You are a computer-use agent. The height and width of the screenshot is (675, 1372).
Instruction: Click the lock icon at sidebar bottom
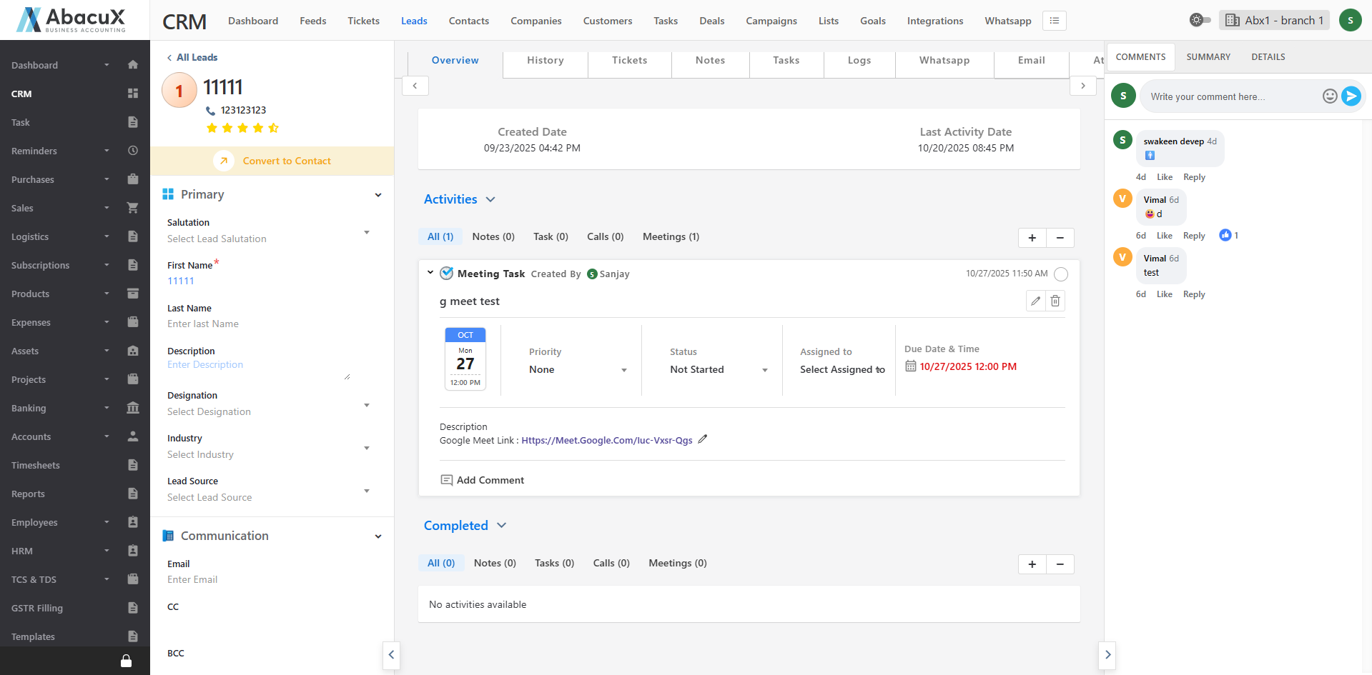pyautogui.click(x=126, y=661)
